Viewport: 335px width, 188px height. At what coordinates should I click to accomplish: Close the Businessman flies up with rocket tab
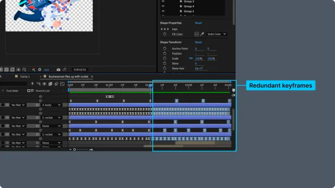click(x=41, y=77)
